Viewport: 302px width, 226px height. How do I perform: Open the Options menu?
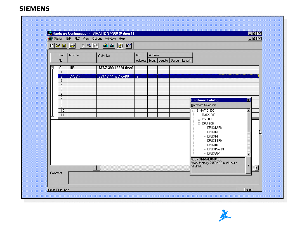click(x=97, y=39)
